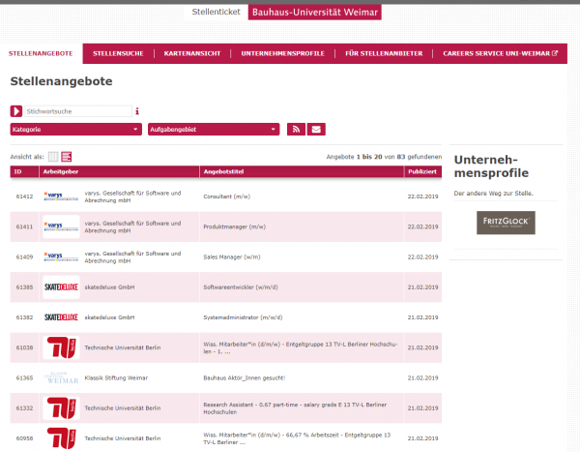The height and width of the screenshot is (452, 580).
Task: Open Careers Service Uni-Weimar external link
Action: [500, 54]
